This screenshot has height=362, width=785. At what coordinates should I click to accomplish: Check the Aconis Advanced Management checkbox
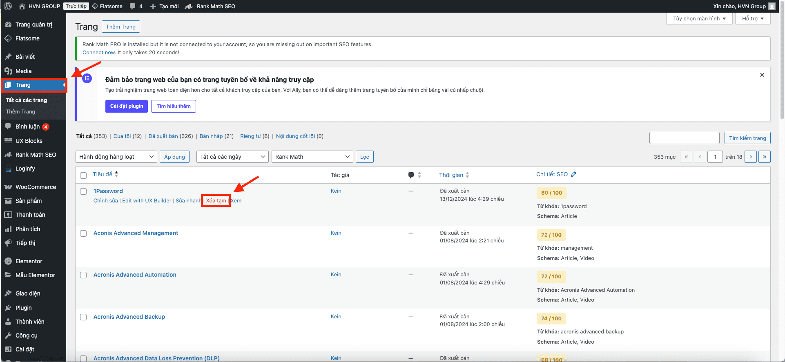coord(83,233)
